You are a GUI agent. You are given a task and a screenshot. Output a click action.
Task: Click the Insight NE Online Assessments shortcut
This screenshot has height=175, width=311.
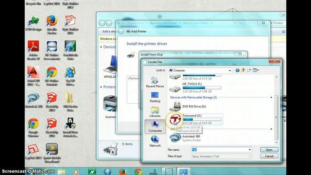52,51
